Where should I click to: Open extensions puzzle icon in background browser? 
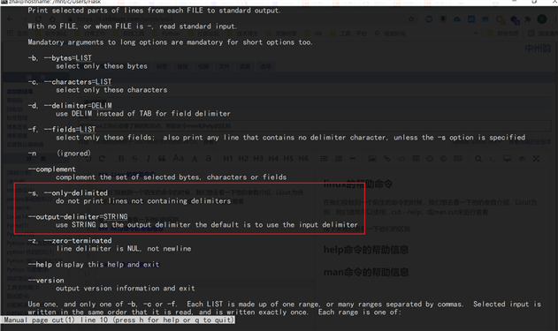(528, 19)
